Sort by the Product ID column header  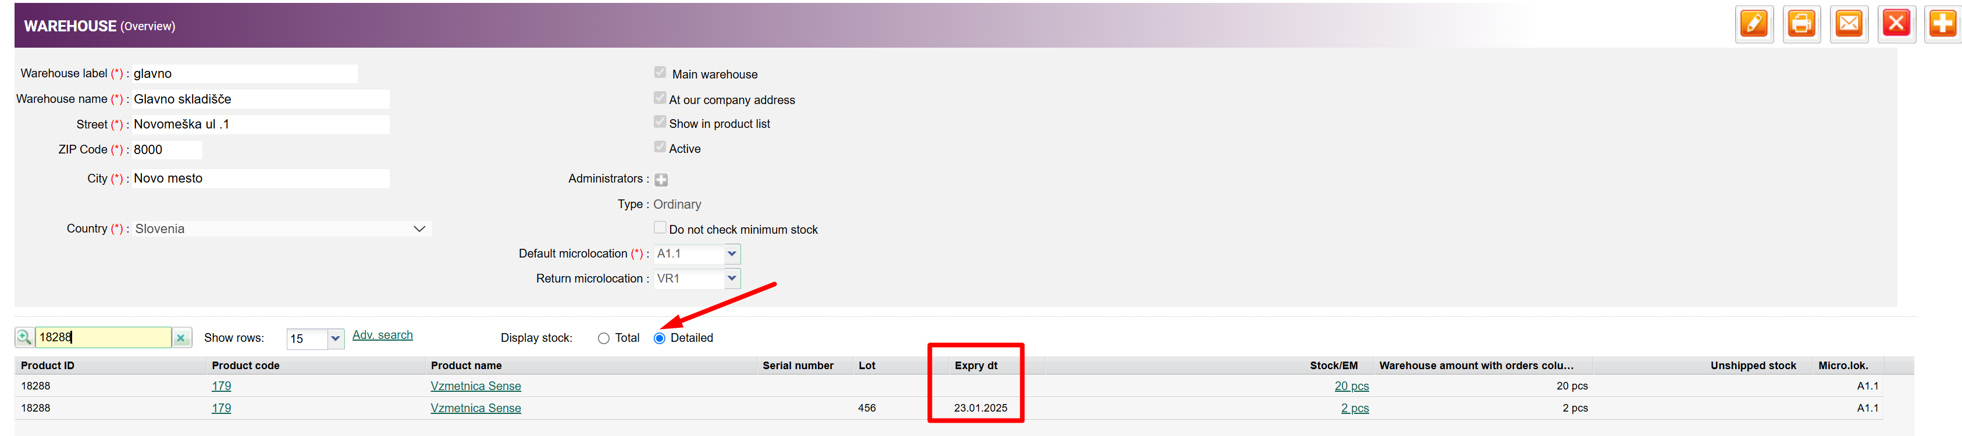pos(47,365)
